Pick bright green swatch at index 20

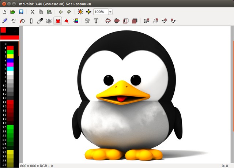click(10, 127)
